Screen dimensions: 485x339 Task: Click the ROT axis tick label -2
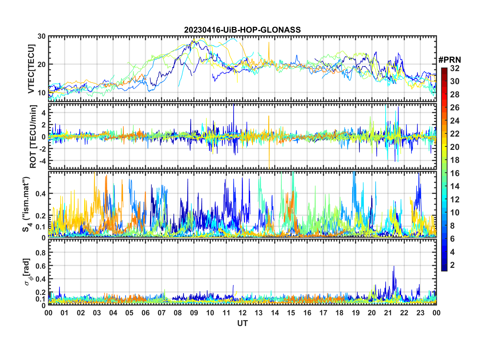[42, 149]
